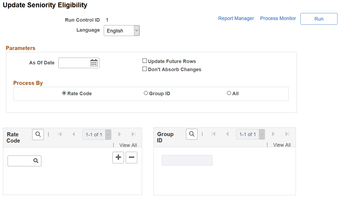Open the Rate Code field lookup magnifier

[36, 161]
